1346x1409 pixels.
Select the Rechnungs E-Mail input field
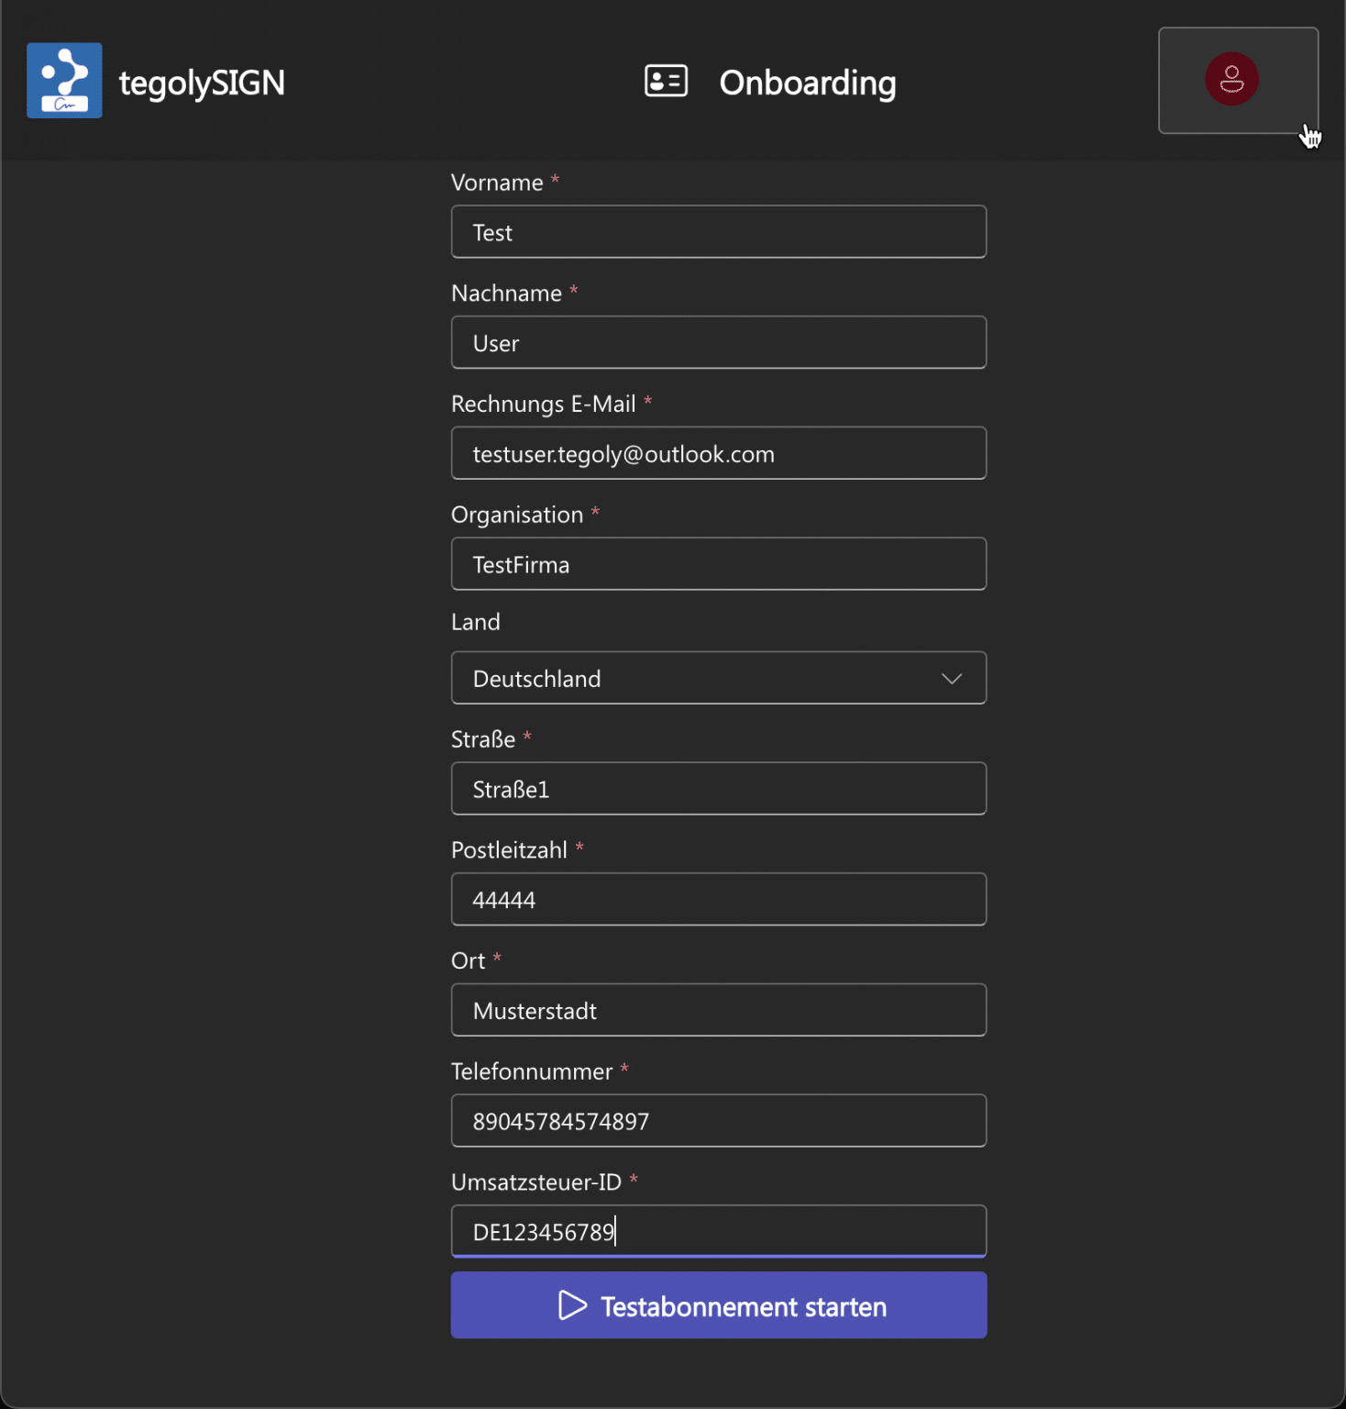click(718, 453)
